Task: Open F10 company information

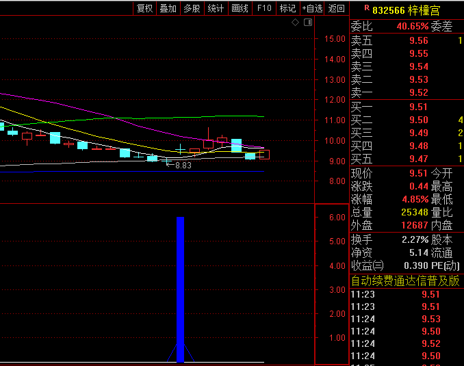Action: pyautogui.click(x=263, y=8)
